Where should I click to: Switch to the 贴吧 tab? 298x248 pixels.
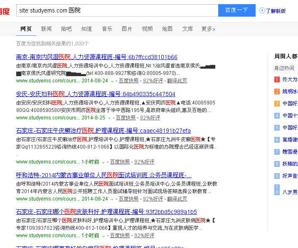coord(66,29)
